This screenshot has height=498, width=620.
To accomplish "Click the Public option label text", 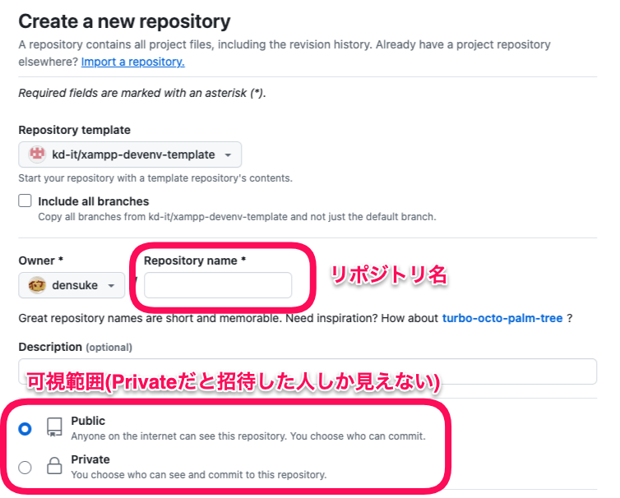I will 88,421.
